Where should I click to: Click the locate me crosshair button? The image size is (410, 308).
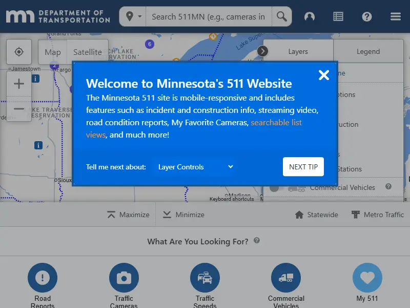(x=19, y=52)
